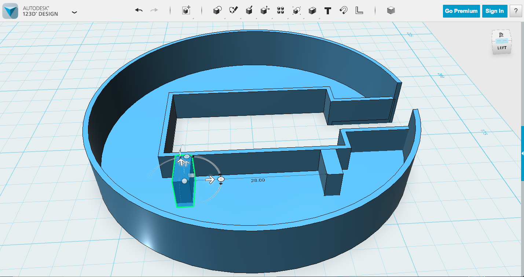This screenshot has height=277, width=524.
Task: Open the 123D Design main menu chevron
Action: [x=74, y=12]
